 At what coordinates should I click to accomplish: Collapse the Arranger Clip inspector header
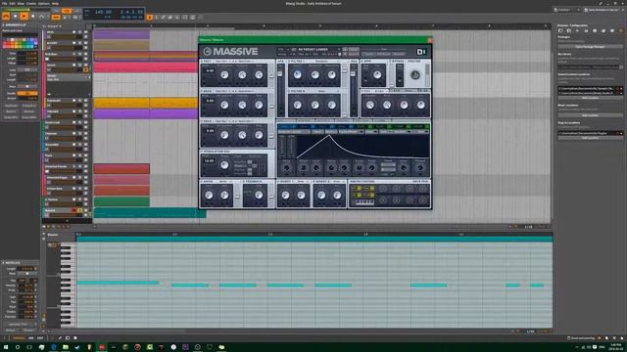click(15, 25)
